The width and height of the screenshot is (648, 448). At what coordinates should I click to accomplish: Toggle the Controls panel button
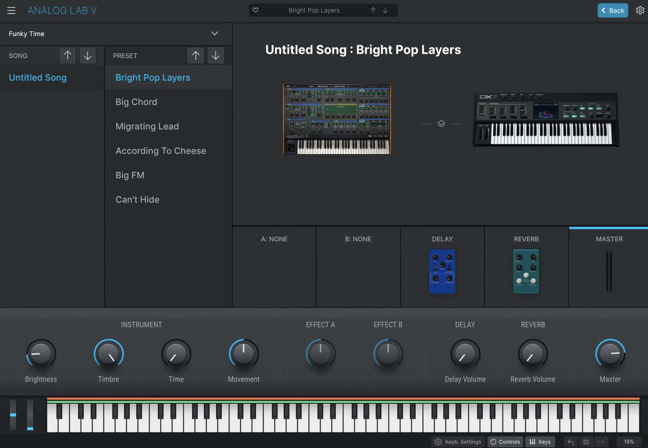[505, 442]
